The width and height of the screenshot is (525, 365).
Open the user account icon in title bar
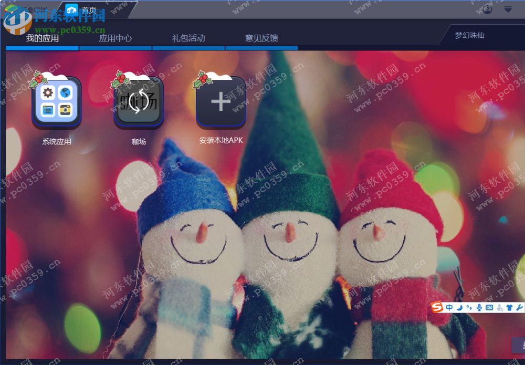pos(488,9)
